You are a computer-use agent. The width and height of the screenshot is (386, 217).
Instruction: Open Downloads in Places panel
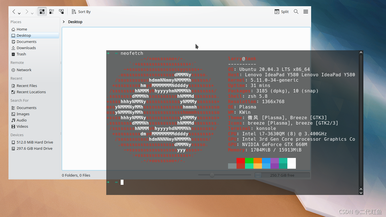[x=35, y=48]
